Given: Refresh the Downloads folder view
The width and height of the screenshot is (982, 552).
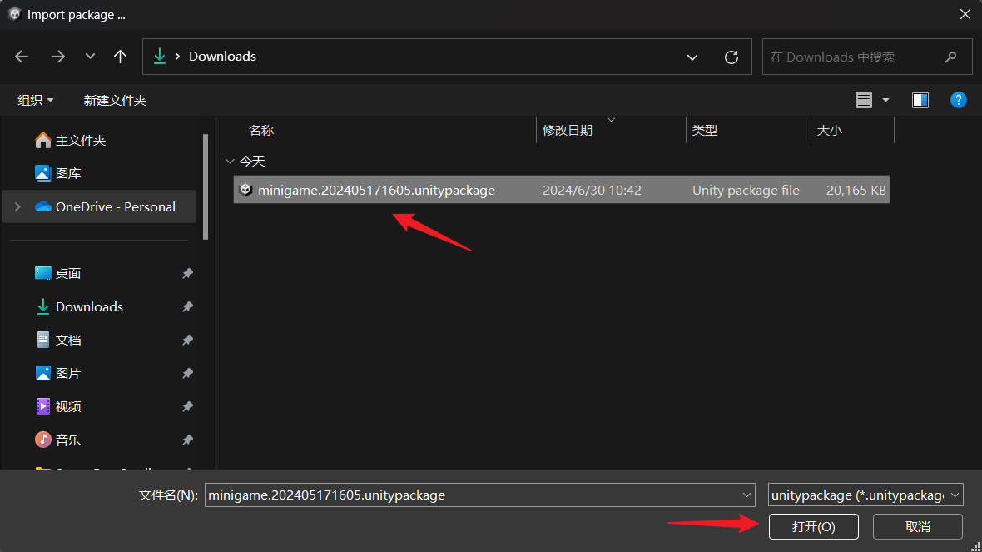Looking at the screenshot, I should click(x=731, y=57).
